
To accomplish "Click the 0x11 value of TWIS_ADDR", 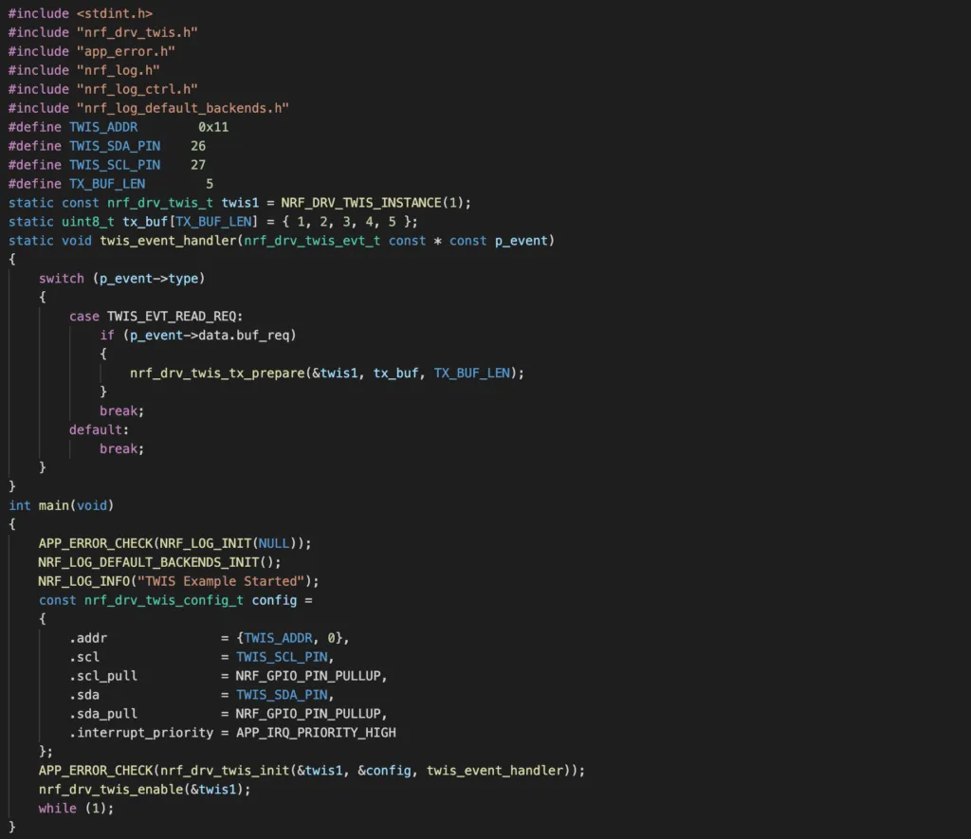I will coord(213,127).
